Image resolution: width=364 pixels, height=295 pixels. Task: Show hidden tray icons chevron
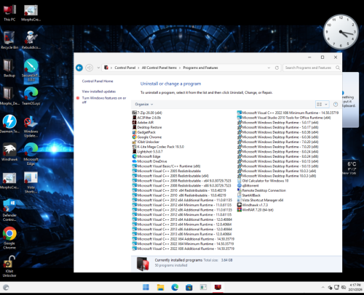[x=323, y=288]
